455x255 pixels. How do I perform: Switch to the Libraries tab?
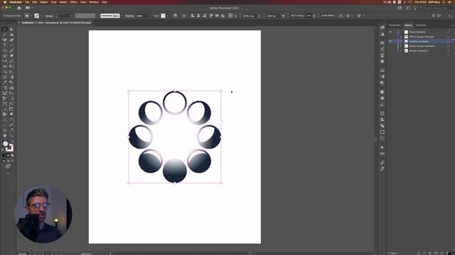[x=421, y=25]
